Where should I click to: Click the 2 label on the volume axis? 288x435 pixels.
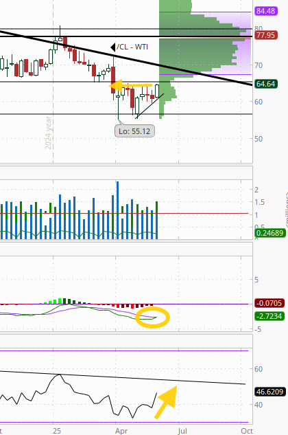256,190
